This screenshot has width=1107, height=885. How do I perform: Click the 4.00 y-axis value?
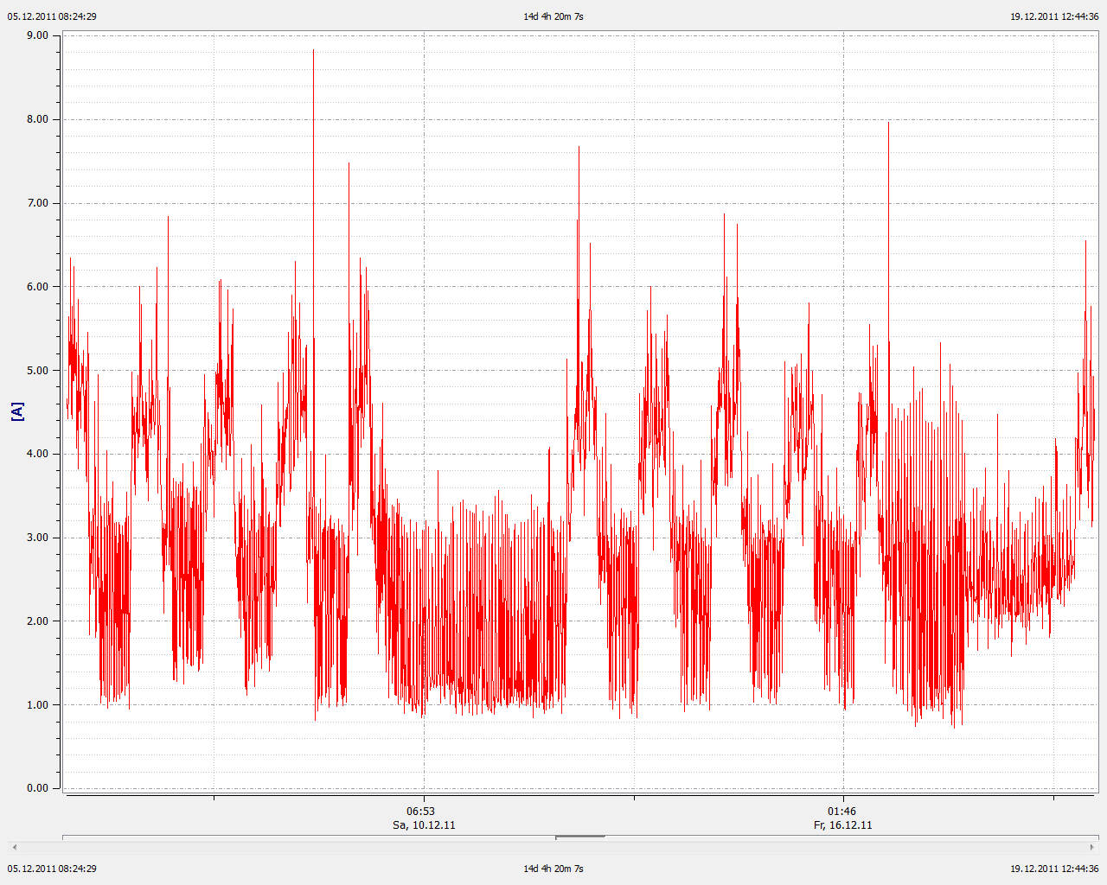pyautogui.click(x=37, y=454)
